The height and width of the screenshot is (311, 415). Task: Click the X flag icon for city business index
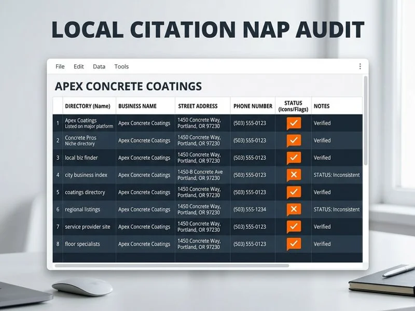tap(294, 175)
